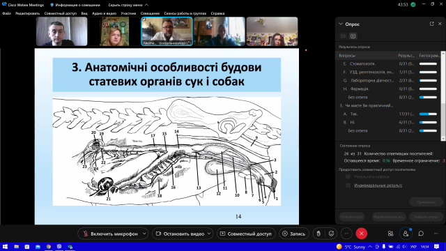The height and width of the screenshot is (251, 446).
Task: Open Chrome from taskbar
Action: 48,246
